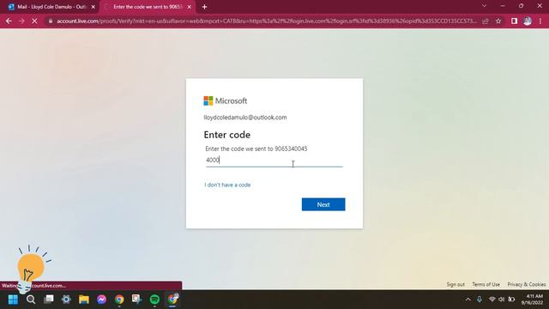Image resolution: width=549 pixels, height=309 pixels.
Task: Open Privacy & Cookies link
Action: [x=526, y=284]
